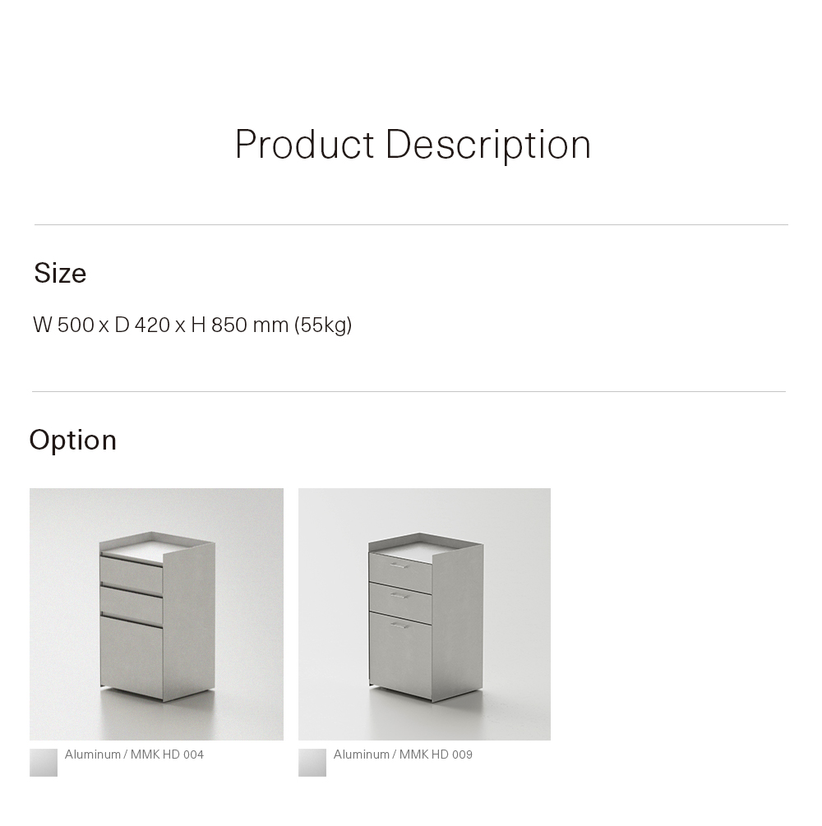Viewport: 822px width, 826px height.
Task: Click the W 500 x D 420 dimensions text
Action: tap(99, 325)
